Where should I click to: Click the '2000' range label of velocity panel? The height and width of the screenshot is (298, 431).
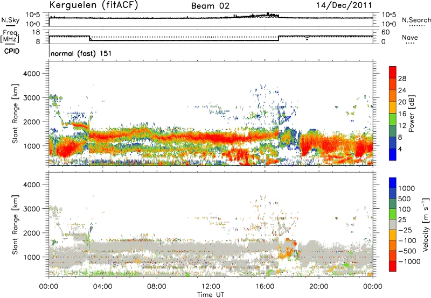pyautogui.click(x=31, y=233)
